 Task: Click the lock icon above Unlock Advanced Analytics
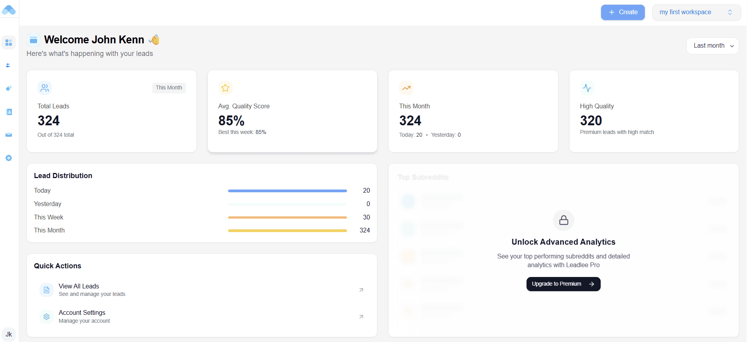coord(564,220)
